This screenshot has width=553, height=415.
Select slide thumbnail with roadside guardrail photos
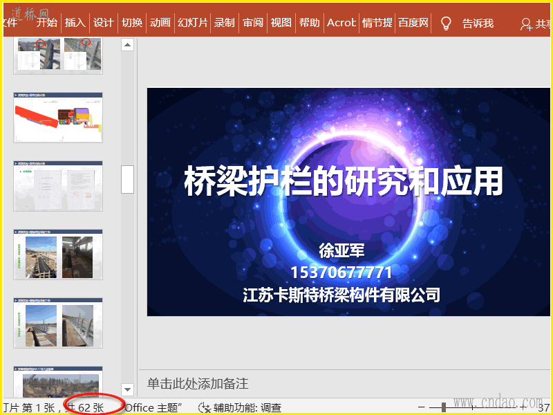point(58,323)
